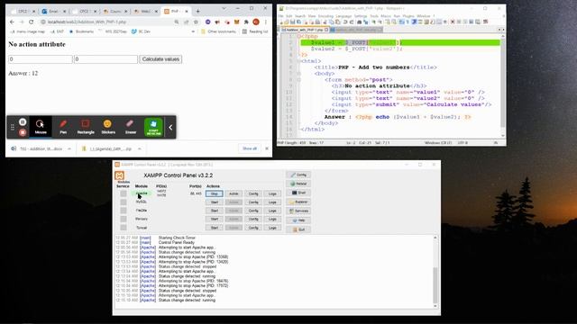Open the Search menu in Notepad++
Screen dimensions: 577x324
[x=300, y=16]
